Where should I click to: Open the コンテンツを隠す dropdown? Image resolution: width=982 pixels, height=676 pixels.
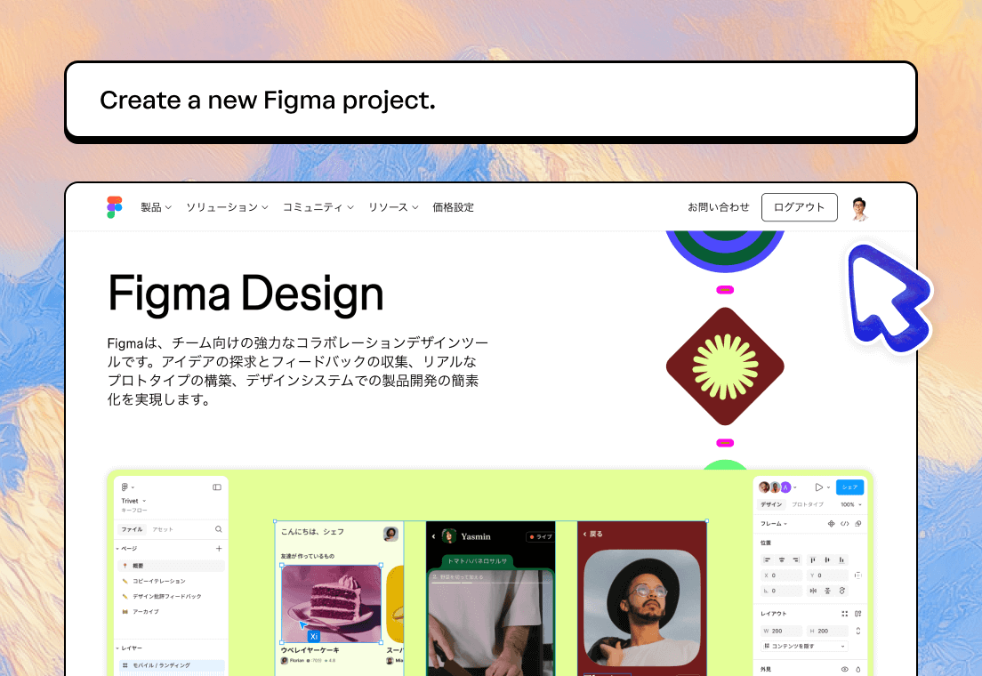point(805,646)
